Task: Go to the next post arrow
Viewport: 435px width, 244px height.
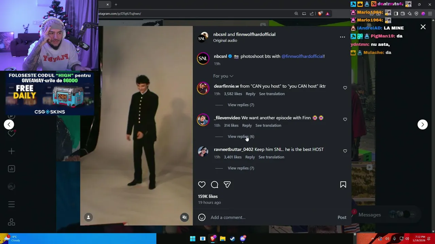Action: click(422, 124)
